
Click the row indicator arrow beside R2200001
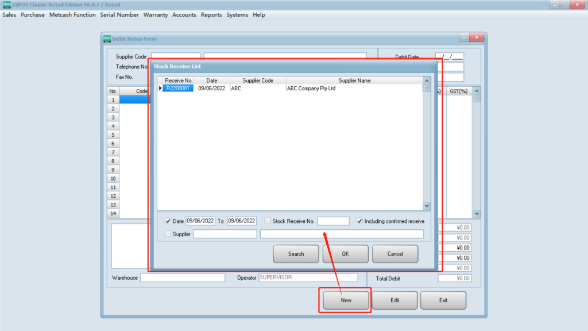click(160, 88)
